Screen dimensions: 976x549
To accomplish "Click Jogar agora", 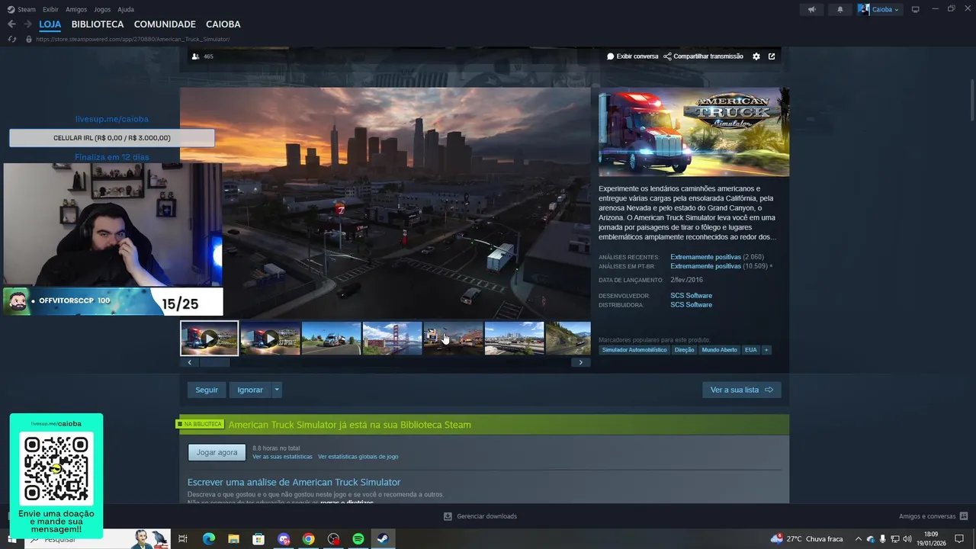I will point(217,452).
